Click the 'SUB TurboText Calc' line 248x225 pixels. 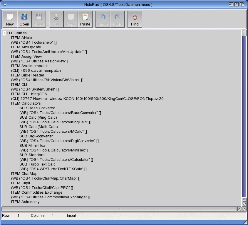pyautogui.click(x=38, y=164)
